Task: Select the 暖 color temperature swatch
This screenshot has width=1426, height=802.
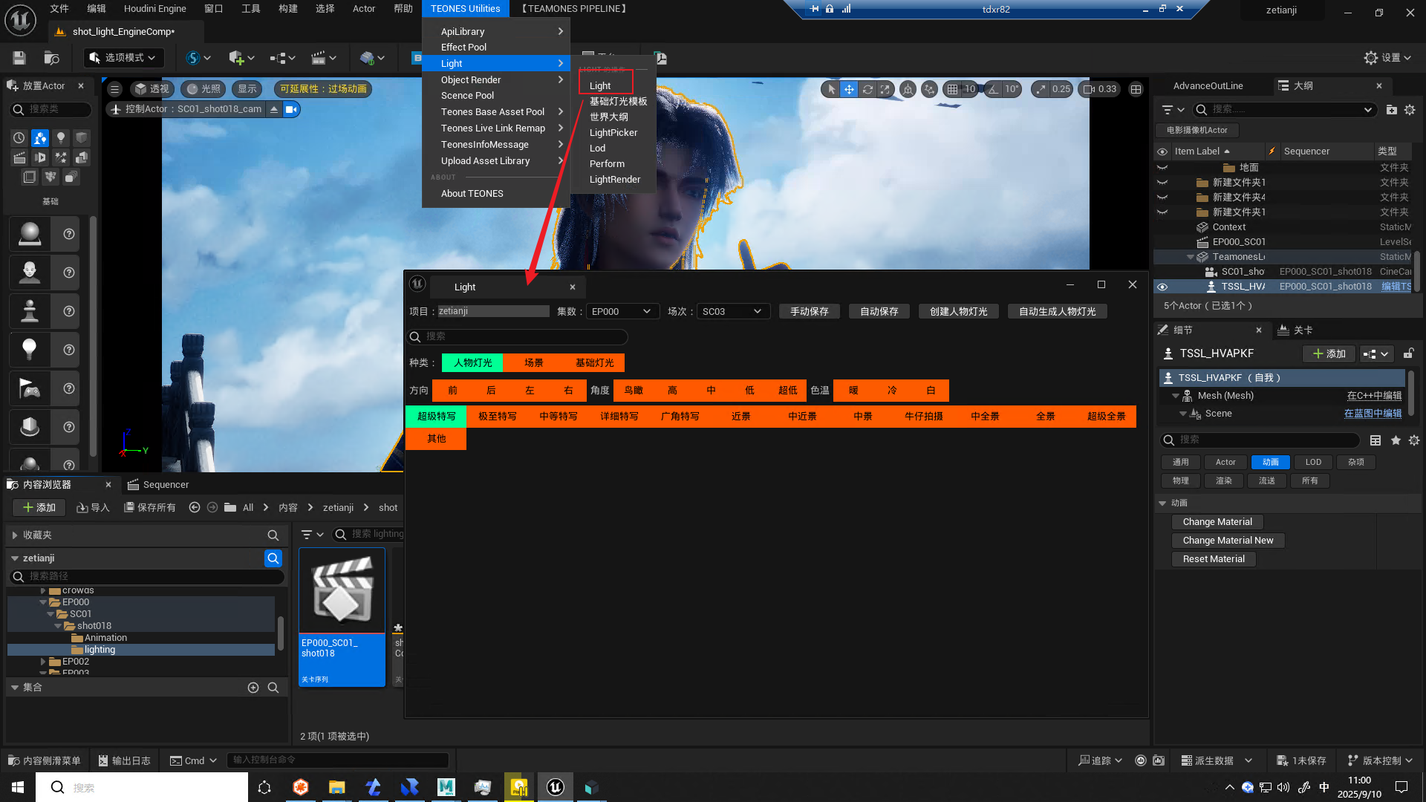Action: pos(853,391)
